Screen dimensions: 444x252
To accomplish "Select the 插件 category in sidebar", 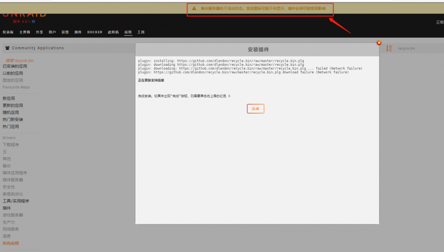I will tap(7, 208).
